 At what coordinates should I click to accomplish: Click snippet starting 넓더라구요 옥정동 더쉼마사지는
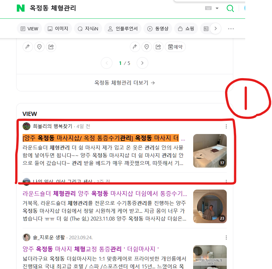click(104, 262)
